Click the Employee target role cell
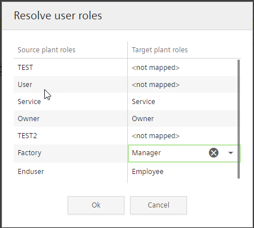The width and height of the screenshot is (254, 228). click(182, 172)
